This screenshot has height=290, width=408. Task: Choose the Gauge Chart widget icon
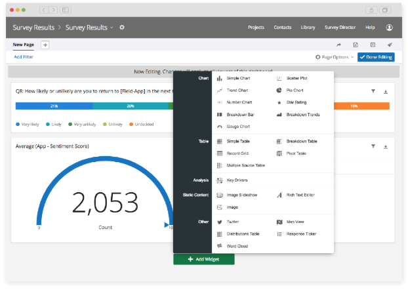click(x=220, y=126)
